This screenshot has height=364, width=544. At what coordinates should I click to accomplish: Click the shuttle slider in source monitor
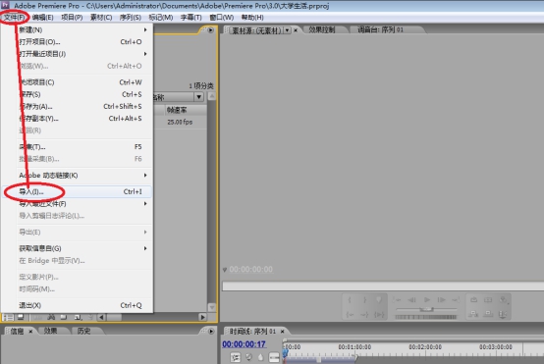pyautogui.click(x=426, y=309)
